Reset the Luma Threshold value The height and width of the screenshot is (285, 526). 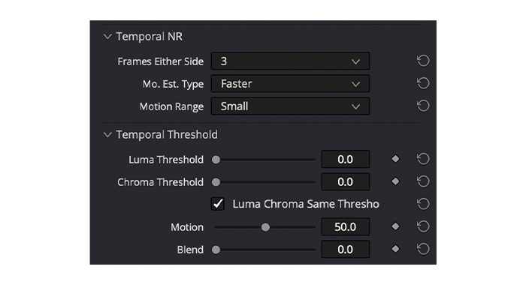coord(423,159)
